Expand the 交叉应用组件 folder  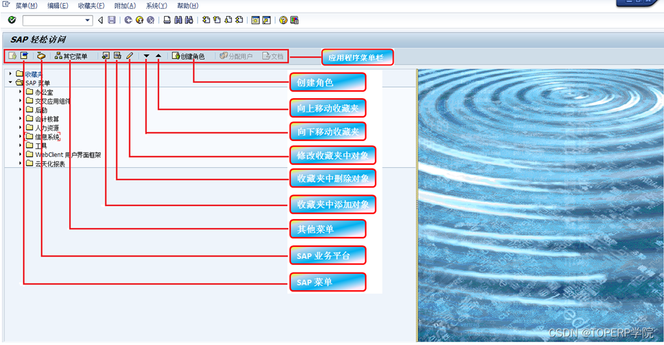(x=20, y=100)
